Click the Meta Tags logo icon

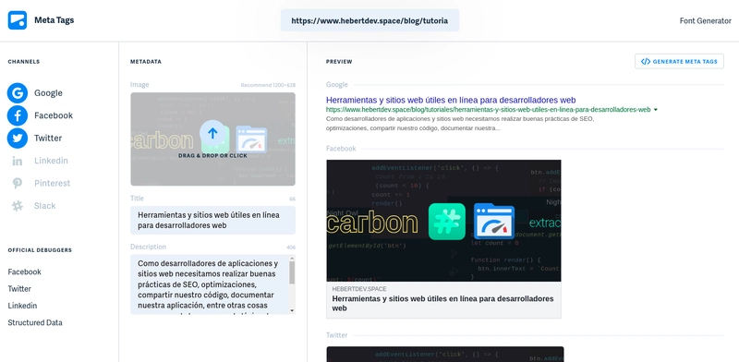(18, 20)
